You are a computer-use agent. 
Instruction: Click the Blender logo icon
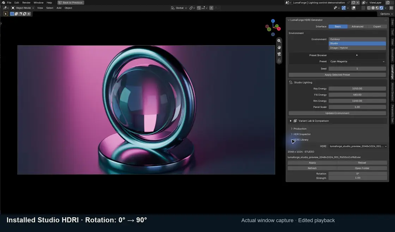point(3,2)
